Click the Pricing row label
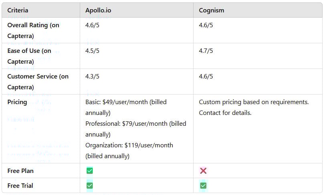The image size is (325, 195). (x=17, y=102)
